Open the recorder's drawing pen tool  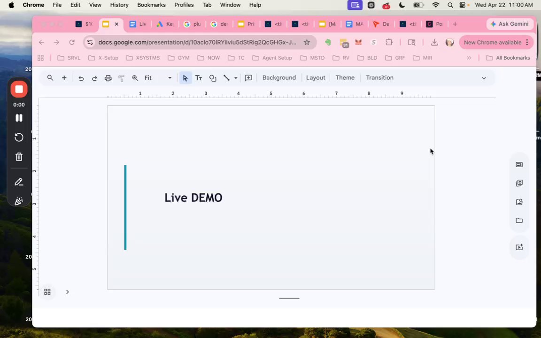[x=19, y=182]
